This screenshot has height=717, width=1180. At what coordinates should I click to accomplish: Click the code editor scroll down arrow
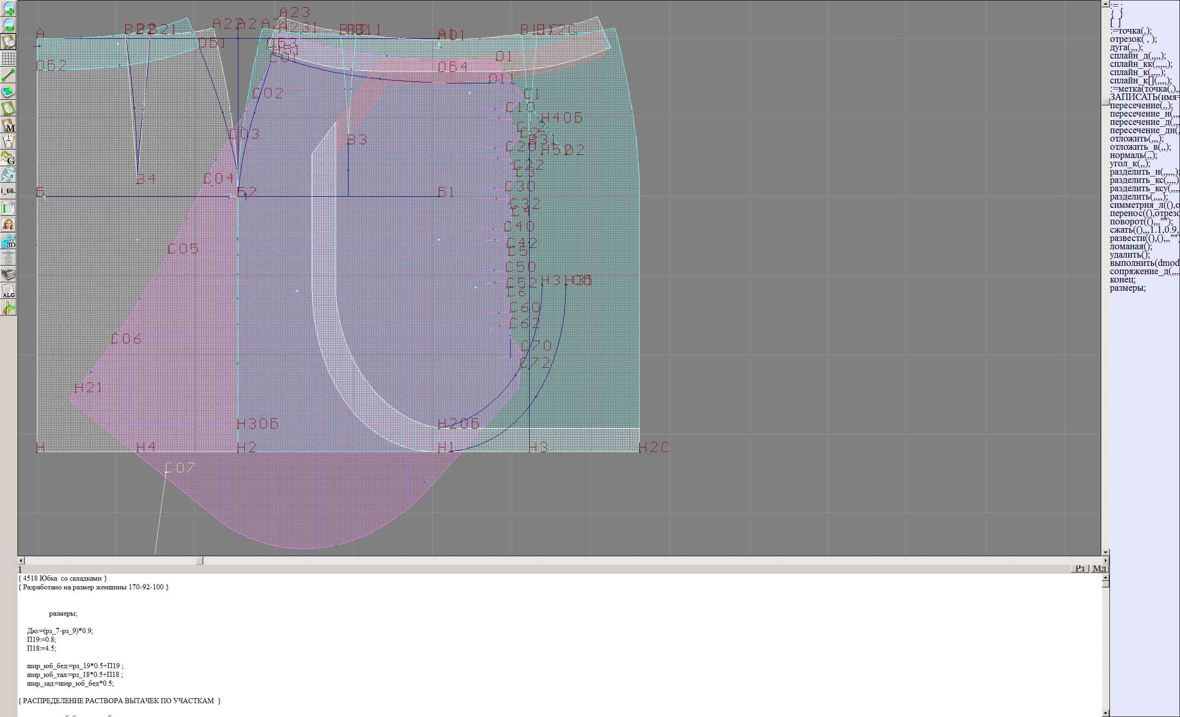click(1105, 713)
